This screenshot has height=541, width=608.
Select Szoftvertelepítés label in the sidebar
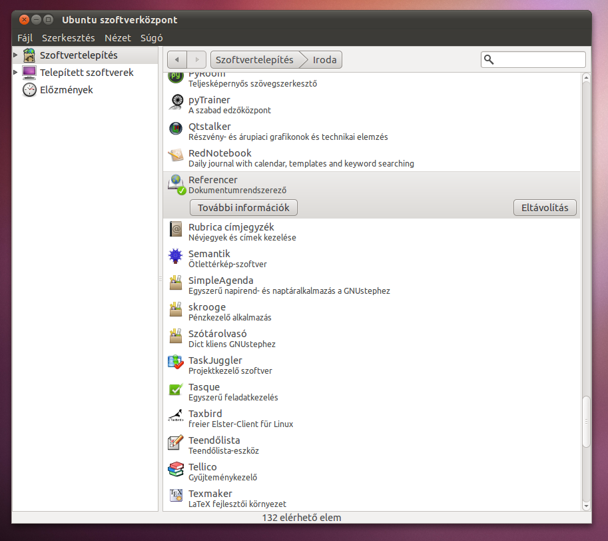coord(79,55)
